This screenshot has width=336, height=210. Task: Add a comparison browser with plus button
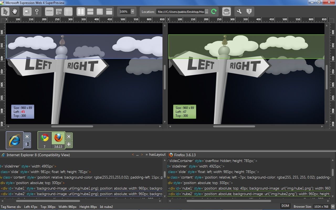click(69, 144)
